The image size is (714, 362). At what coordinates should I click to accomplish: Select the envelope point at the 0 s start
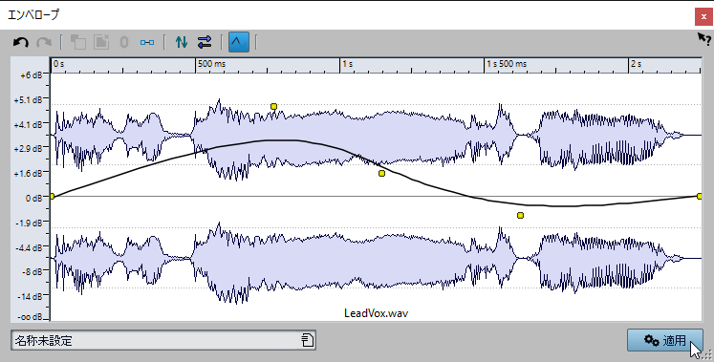(x=52, y=196)
